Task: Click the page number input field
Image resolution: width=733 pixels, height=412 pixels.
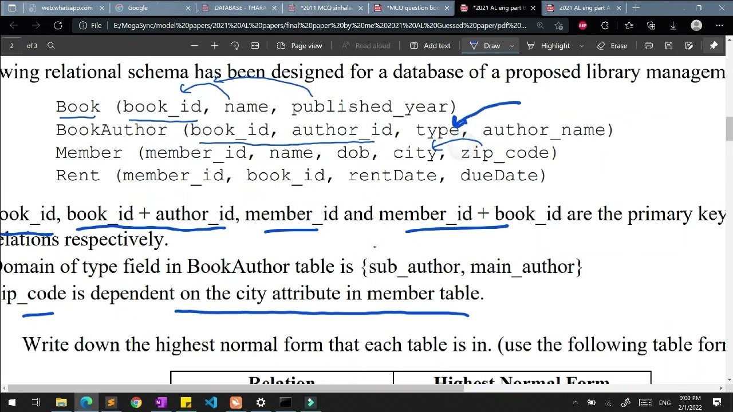Action: click(11, 46)
